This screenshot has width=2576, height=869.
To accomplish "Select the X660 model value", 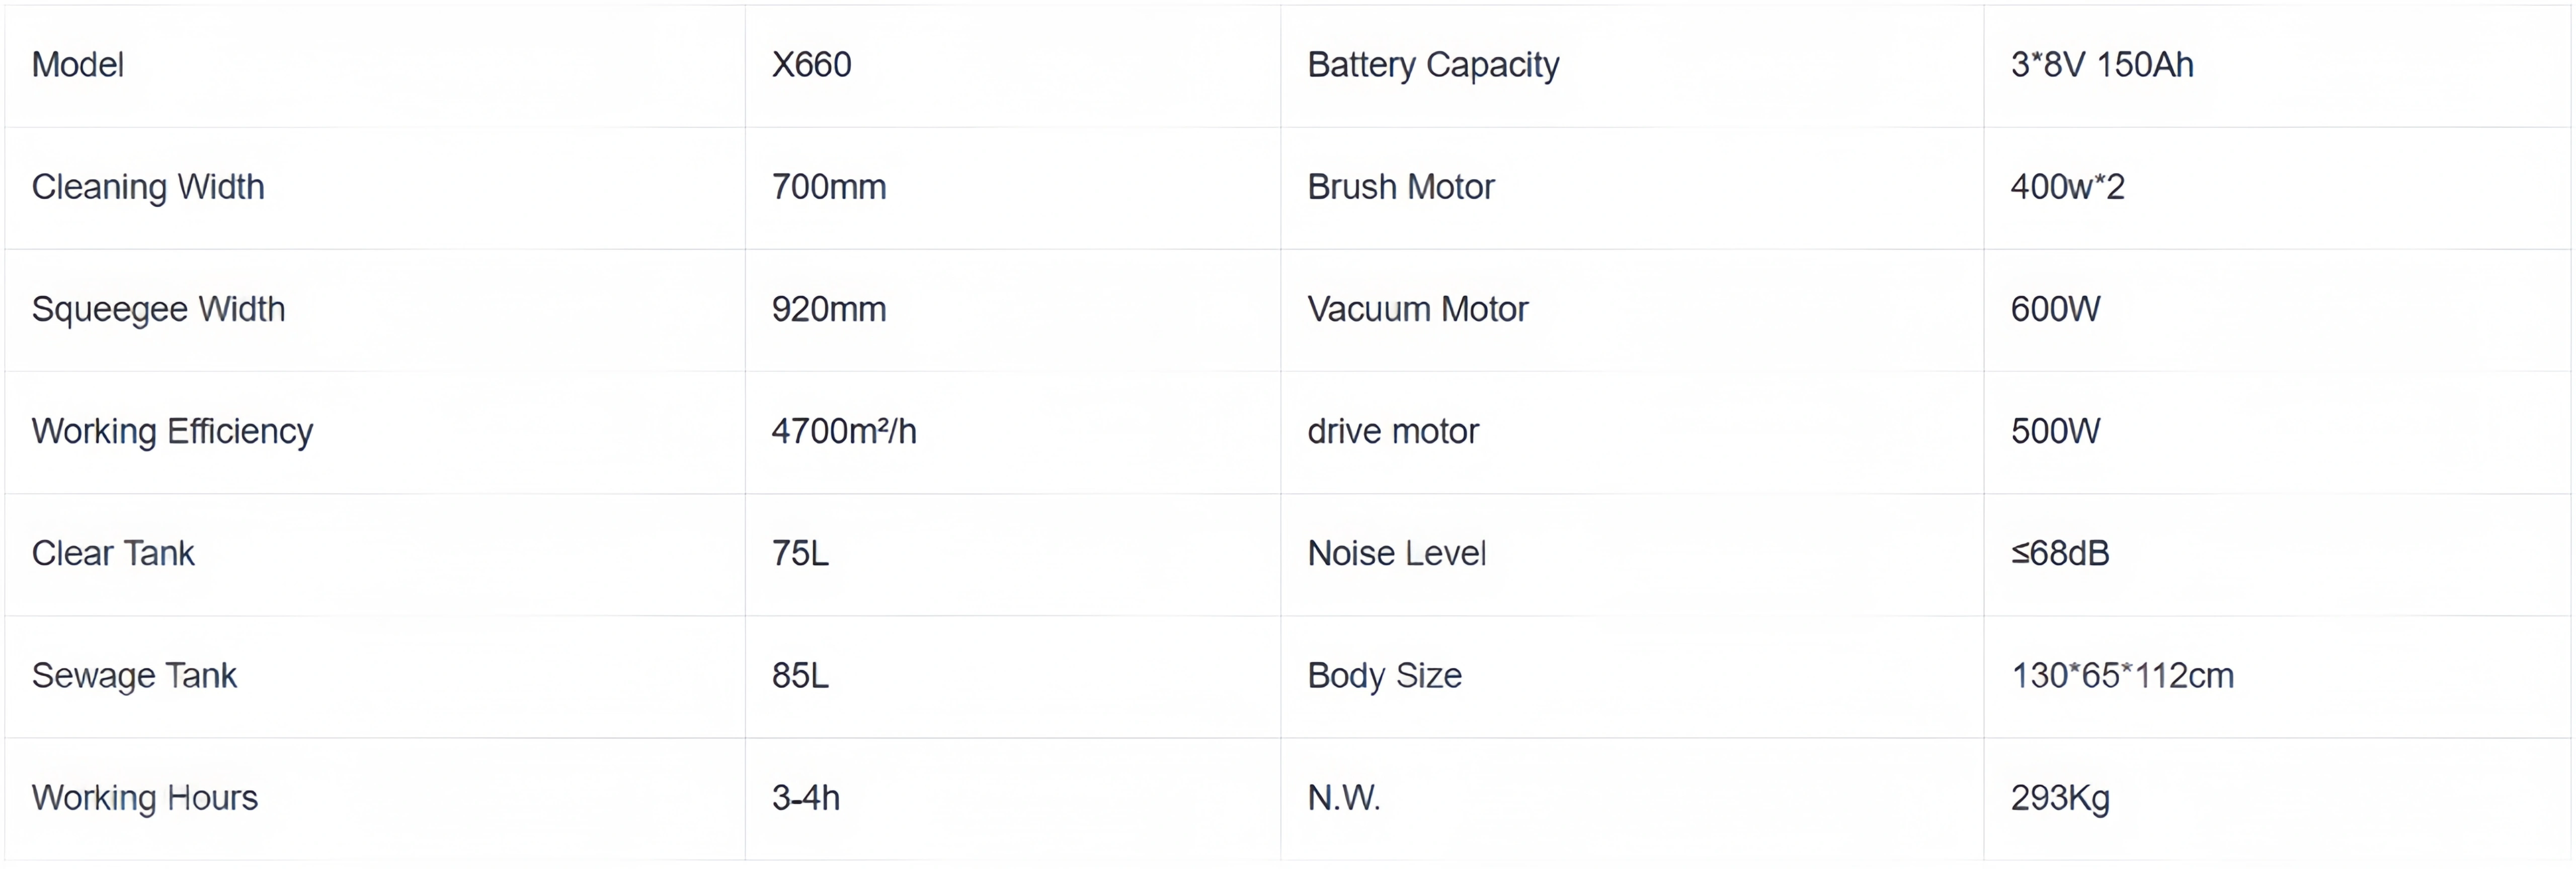I will click(x=811, y=65).
